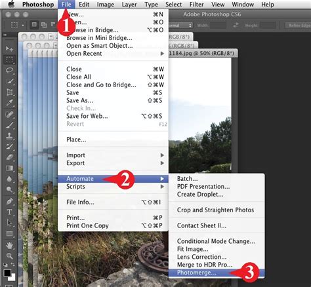Viewport: 311px width, 287px height.
Task: Select the History Brush tool
Action: [9, 146]
